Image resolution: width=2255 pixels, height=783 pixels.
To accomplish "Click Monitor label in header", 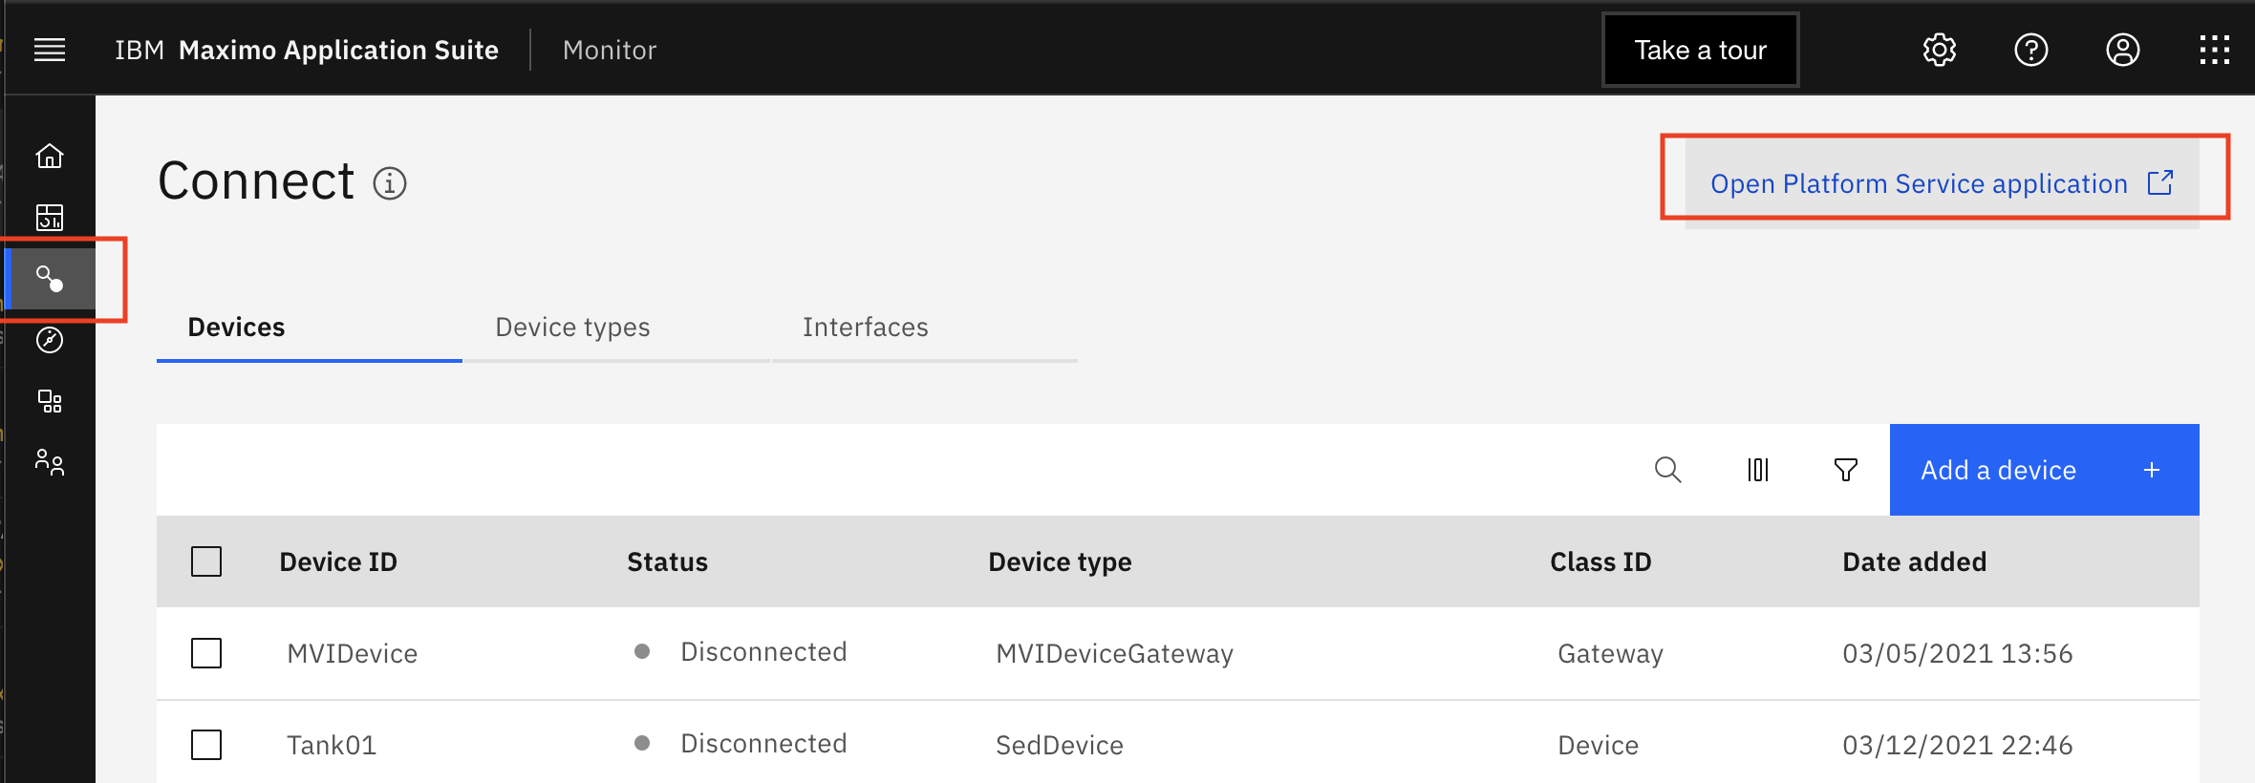I will (610, 50).
